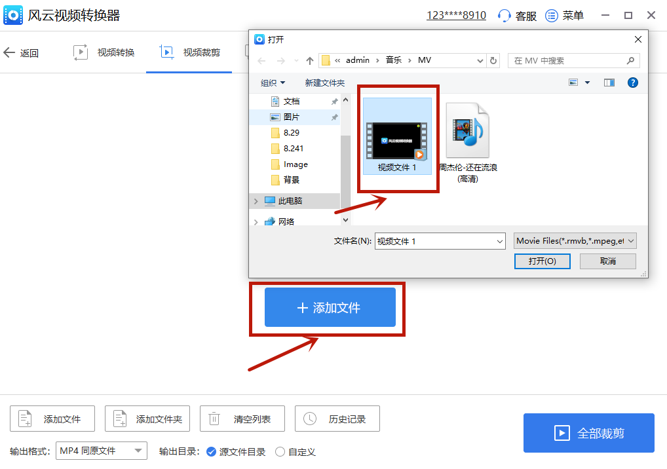The image size is (667, 469).
Task: Select 图片 in navigation pane
Action: (x=292, y=117)
